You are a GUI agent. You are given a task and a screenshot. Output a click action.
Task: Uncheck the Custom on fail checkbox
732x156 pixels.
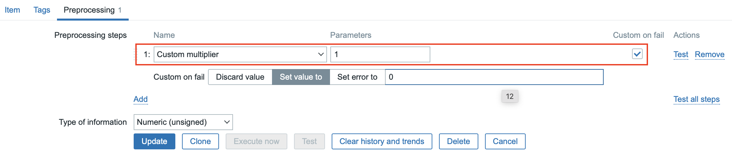pos(637,54)
